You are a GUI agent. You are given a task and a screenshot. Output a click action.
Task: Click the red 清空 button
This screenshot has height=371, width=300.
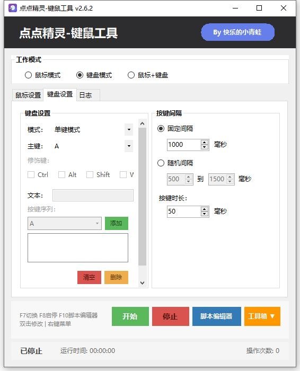tap(89, 277)
